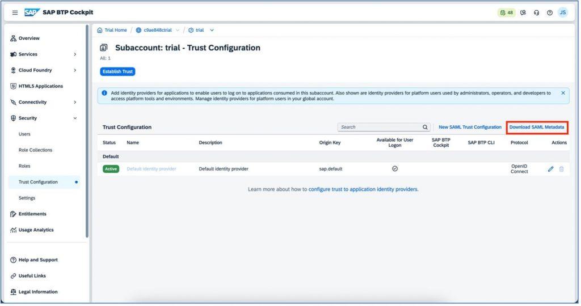Expand the Connectivity menu chevron
Viewport: 581px width, 306px height.
[x=75, y=103]
